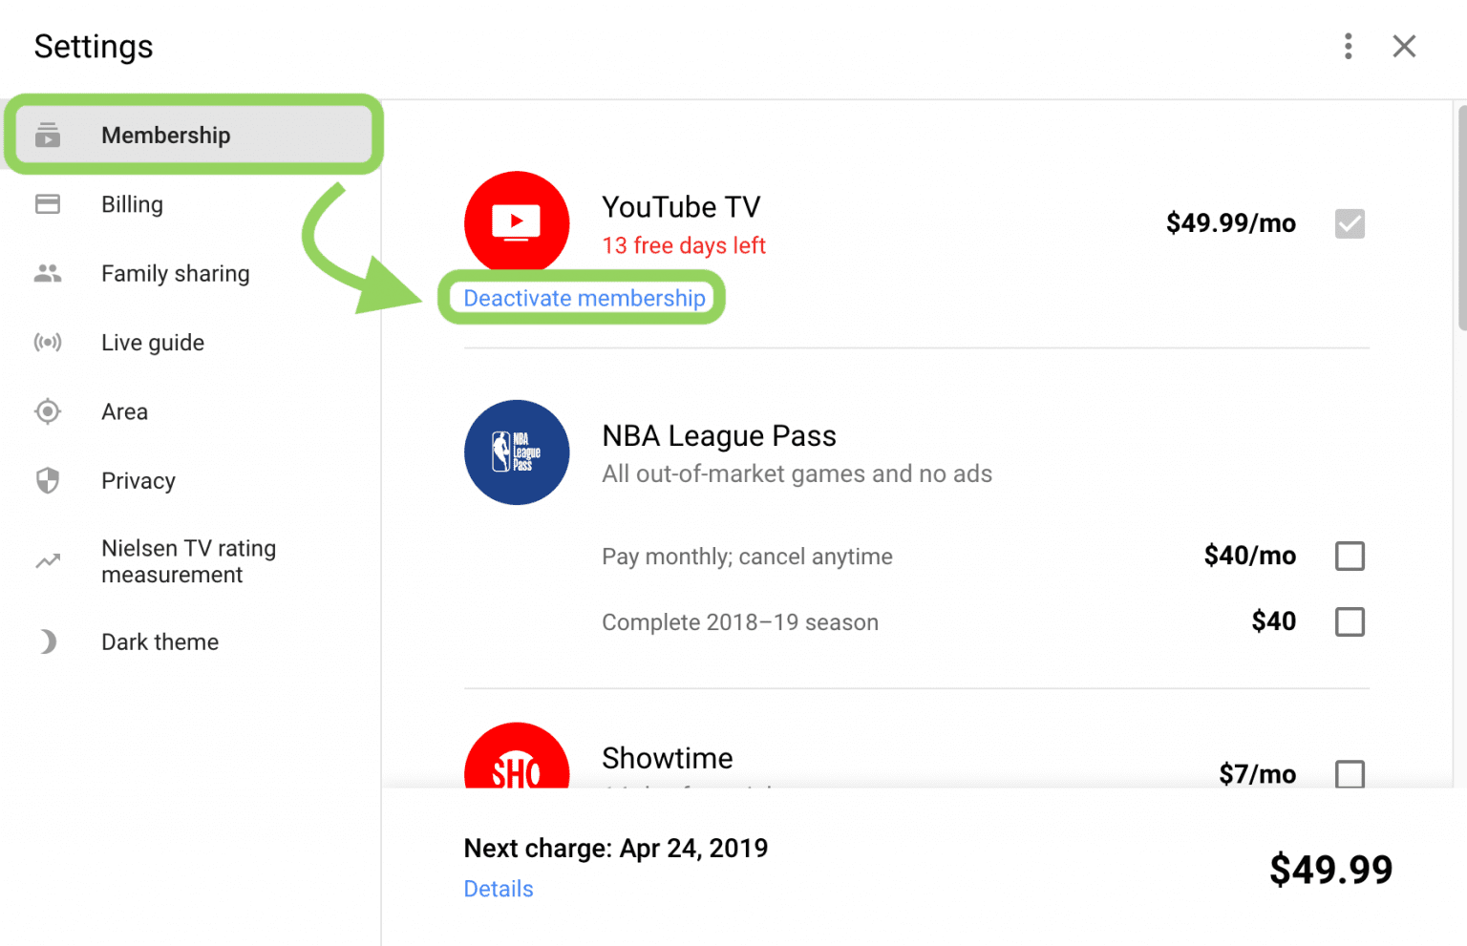Check the NBA pay monthly $40/mo option

pos(1350,556)
